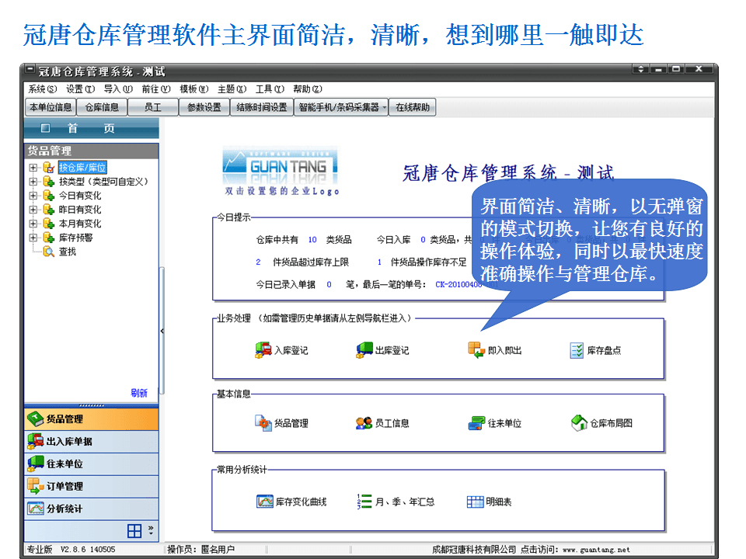746x559 pixels.
Task: Click the GUAN TANG company logo
Action: coord(281,165)
